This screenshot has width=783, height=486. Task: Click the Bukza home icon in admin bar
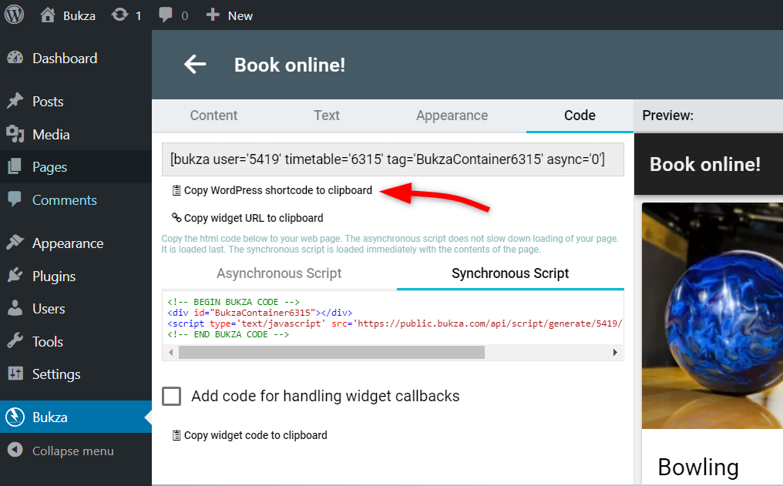[x=48, y=15]
